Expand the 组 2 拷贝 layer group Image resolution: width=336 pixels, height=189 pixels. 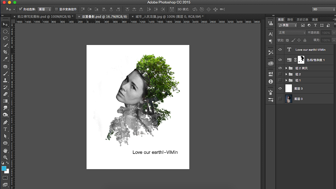pos(286,68)
